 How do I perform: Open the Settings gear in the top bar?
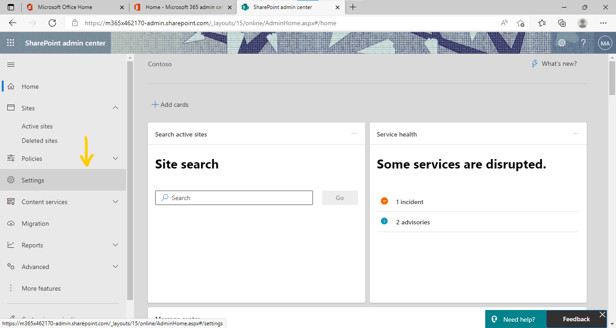(x=561, y=42)
